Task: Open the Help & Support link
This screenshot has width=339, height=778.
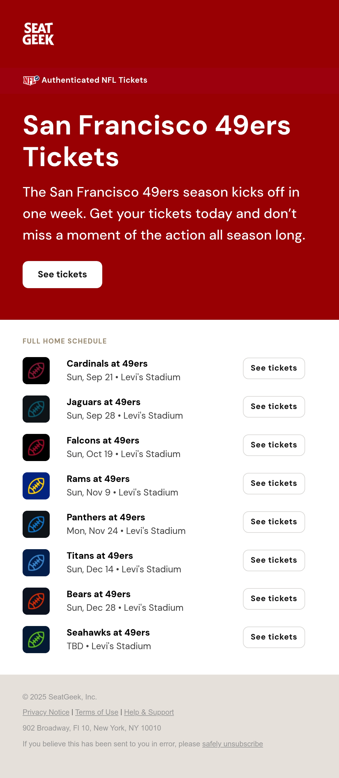Action: (x=149, y=712)
